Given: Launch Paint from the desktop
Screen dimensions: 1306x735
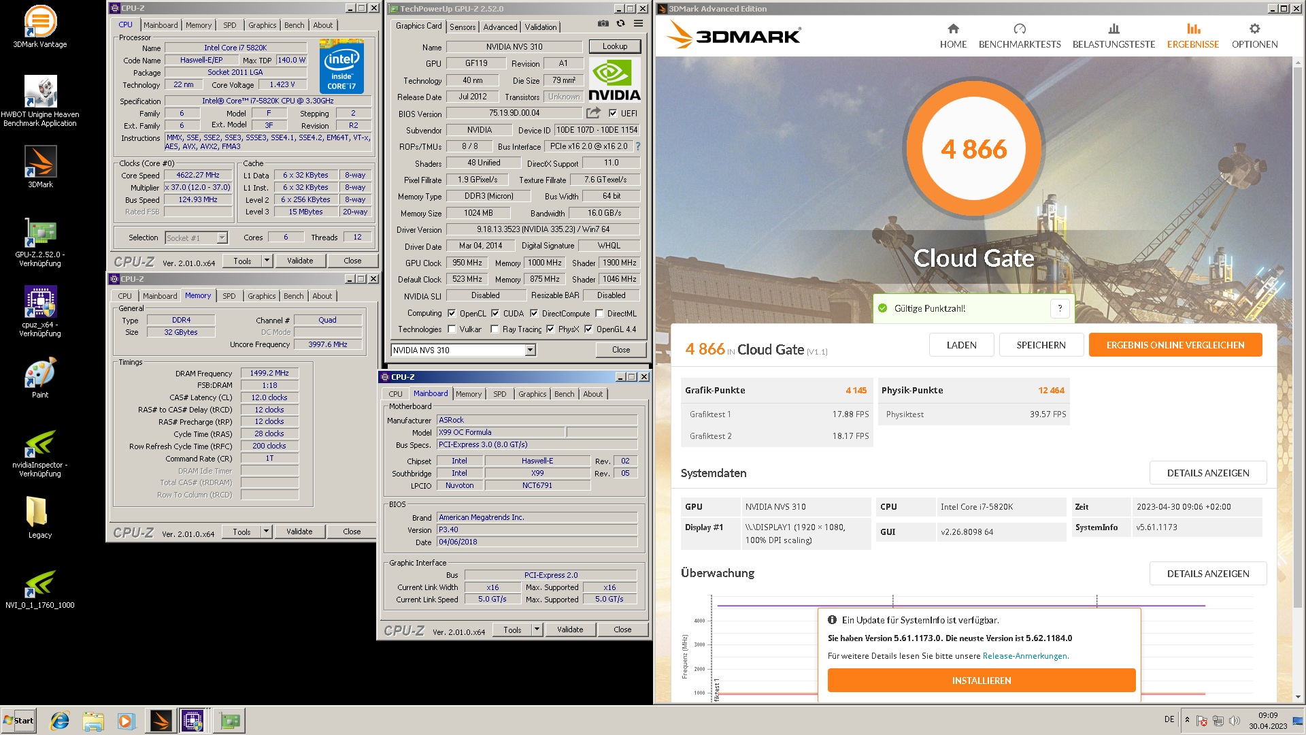Looking at the screenshot, I should tap(40, 378).
